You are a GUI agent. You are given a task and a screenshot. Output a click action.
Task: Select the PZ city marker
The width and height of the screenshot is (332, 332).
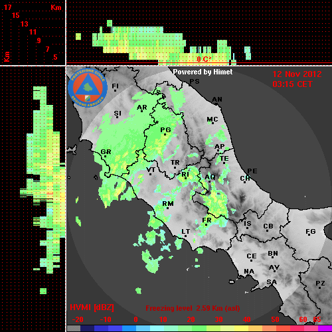coord(320,284)
